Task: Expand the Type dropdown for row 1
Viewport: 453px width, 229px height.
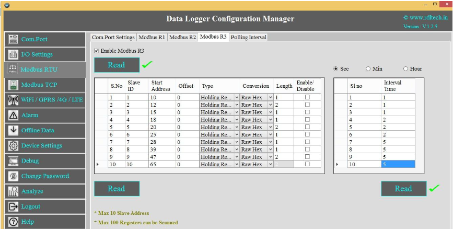Action: (236, 97)
